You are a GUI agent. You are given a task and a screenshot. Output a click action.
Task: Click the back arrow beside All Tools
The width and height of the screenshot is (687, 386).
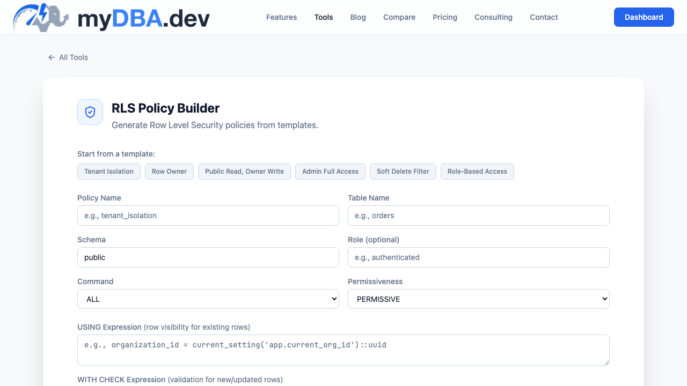[52, 57]
